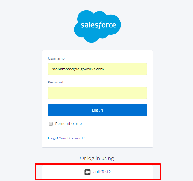Click the masked password dots
This screenshot has height=181, width=193.
coord(57,93)
